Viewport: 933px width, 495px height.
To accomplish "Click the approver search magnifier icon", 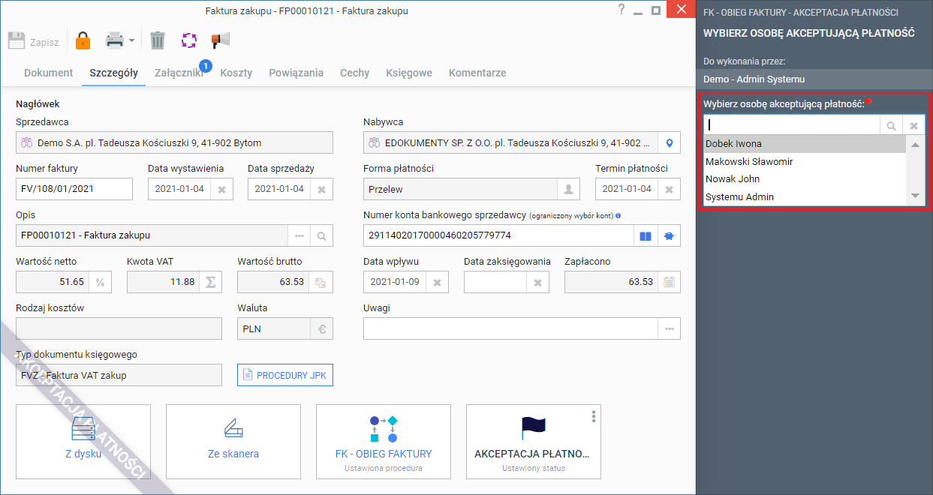I will (891, 125).
